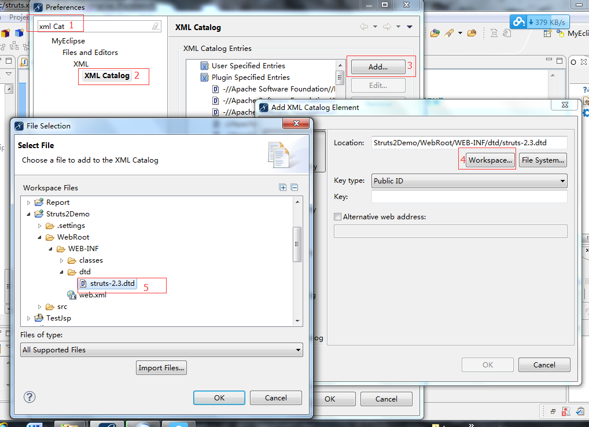Click scroll down arrow in Workspace Files
This screenshot has height=427, width=589.
[x=297, y=321]
